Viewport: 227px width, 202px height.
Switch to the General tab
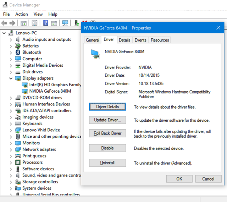click(x=93, y=40)
